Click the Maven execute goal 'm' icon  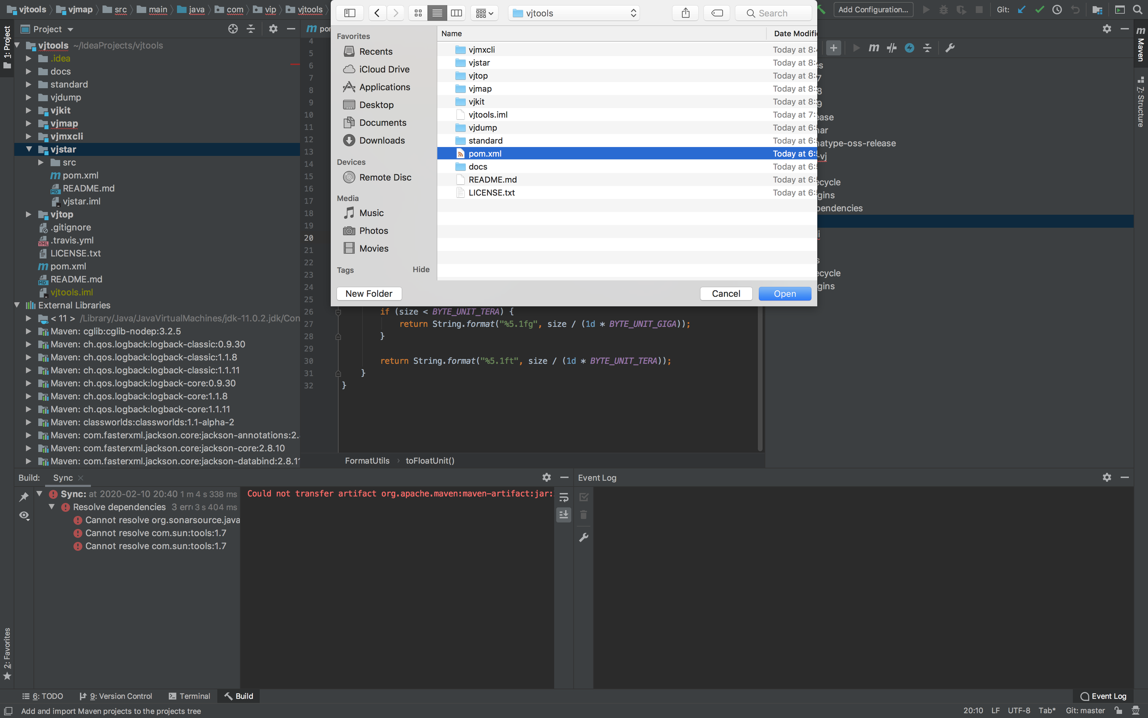pos(873,48)
